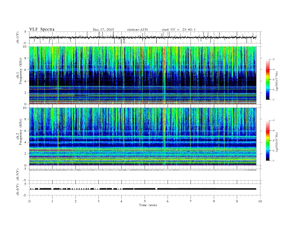This screenshot has height=226, width=293.
Task: Click time axis tick label '3'
Action: (x=98, y=201)
